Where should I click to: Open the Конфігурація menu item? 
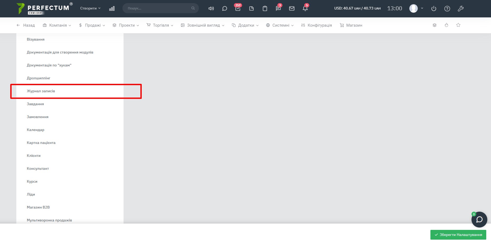tap(316, 25)
